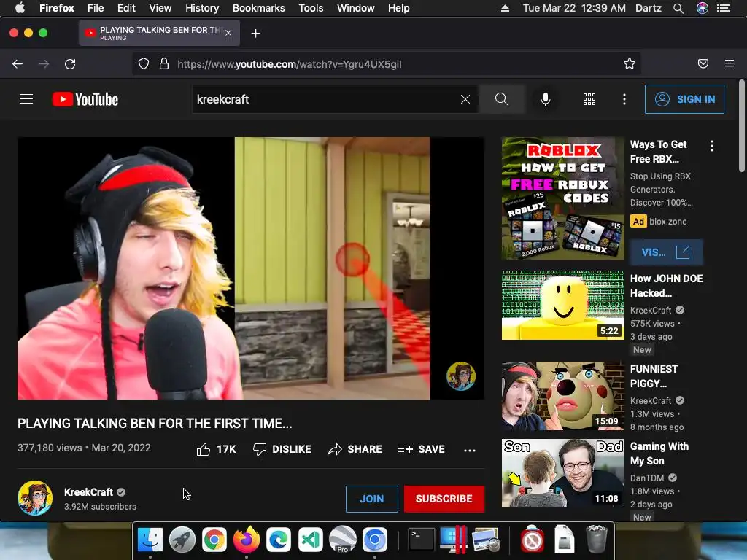Open the KreekCraft channel name link
Image resolution: width=747 pixels, height=560 pixels.
click(88, 492)
